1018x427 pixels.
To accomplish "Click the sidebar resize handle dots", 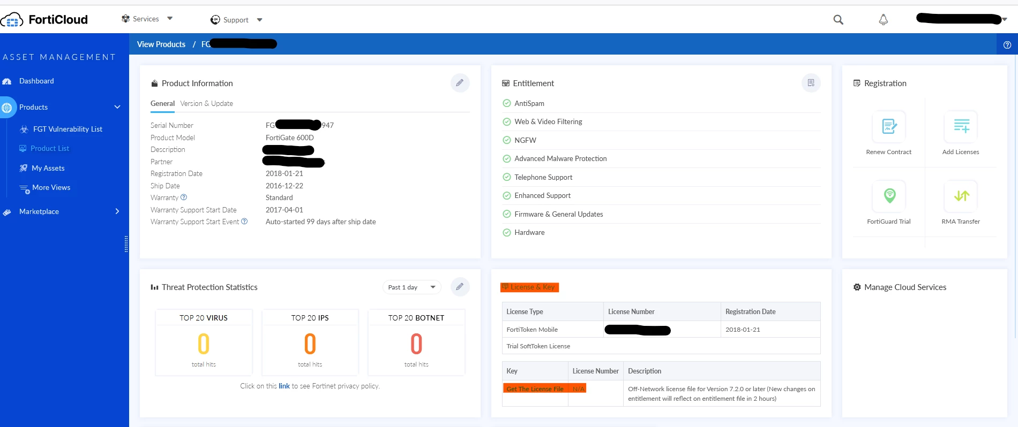I will pos(126,244).
